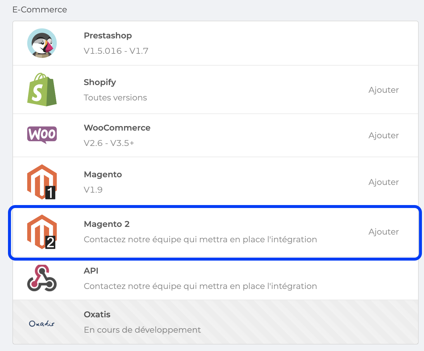Click the Magento 2 contact message text

200,239
